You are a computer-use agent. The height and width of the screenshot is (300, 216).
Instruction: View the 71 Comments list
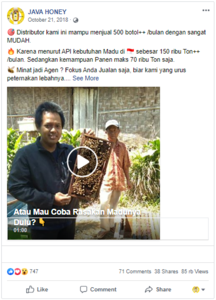coord(135,272)
